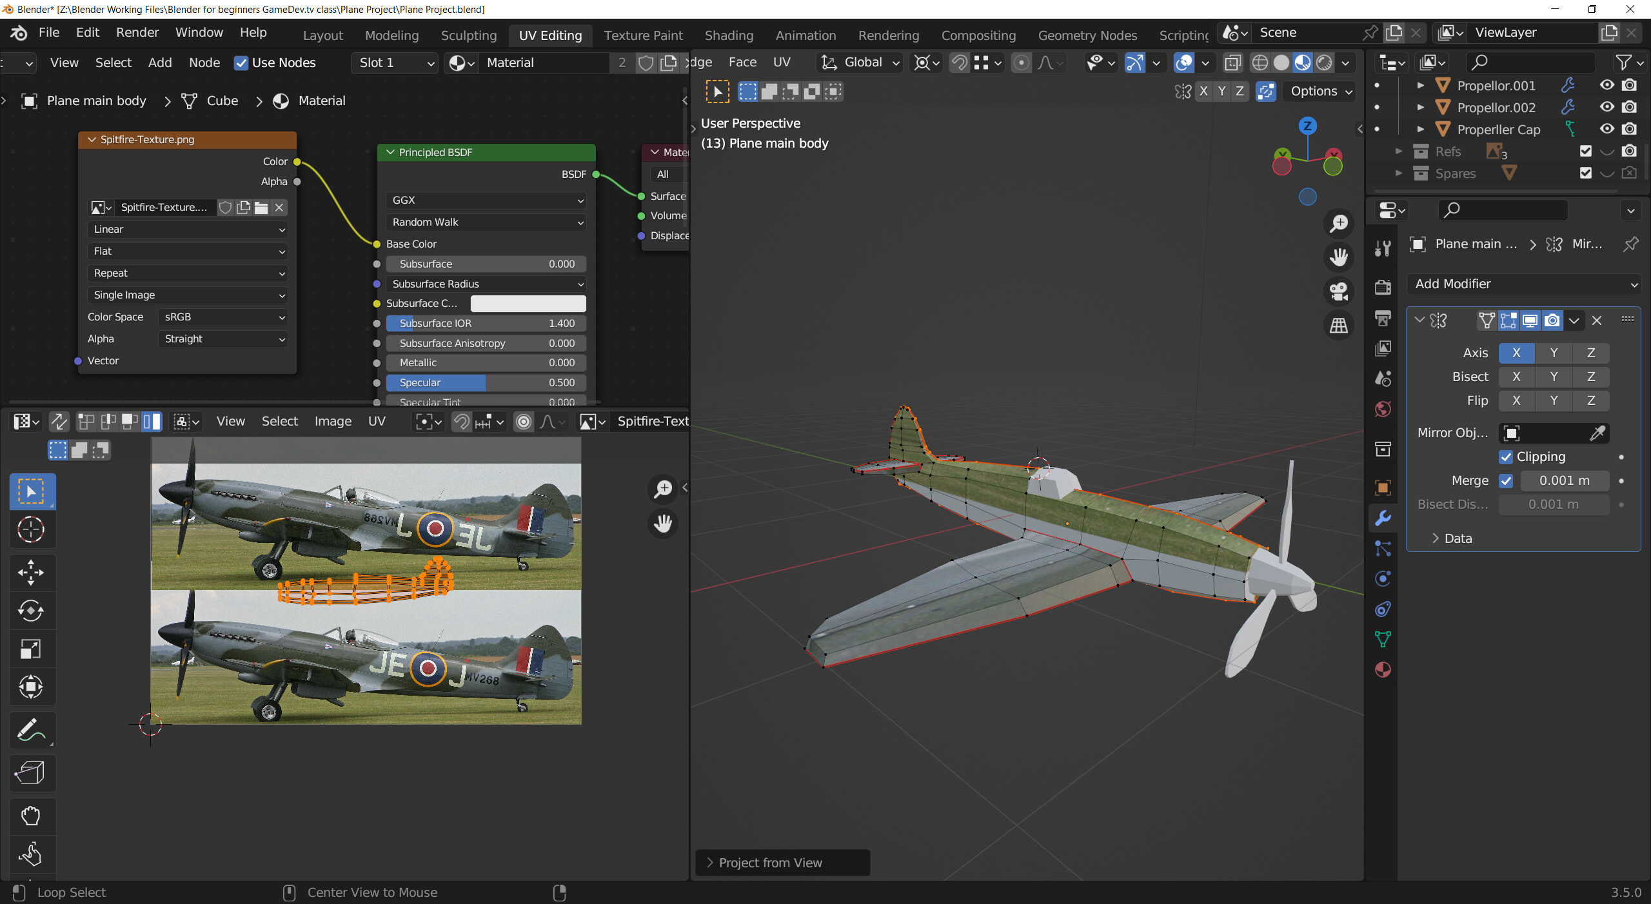Open Material Properties (sphere icon)
Image resolution: width=1651 pixels, height=904 pixels.
(x=1383, y=670)
